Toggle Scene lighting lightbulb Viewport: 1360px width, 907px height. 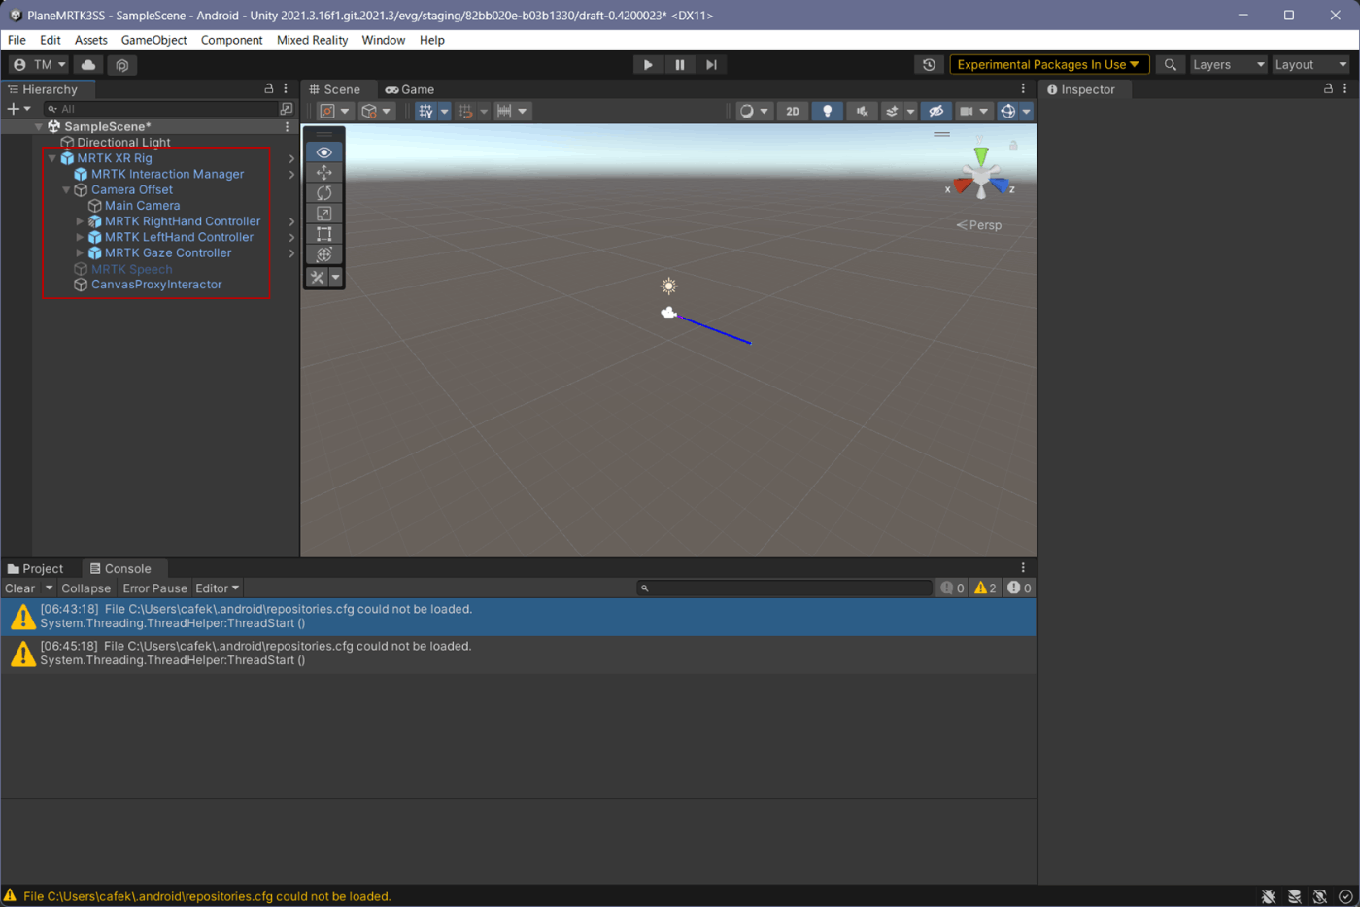click(x=827, y=112)
